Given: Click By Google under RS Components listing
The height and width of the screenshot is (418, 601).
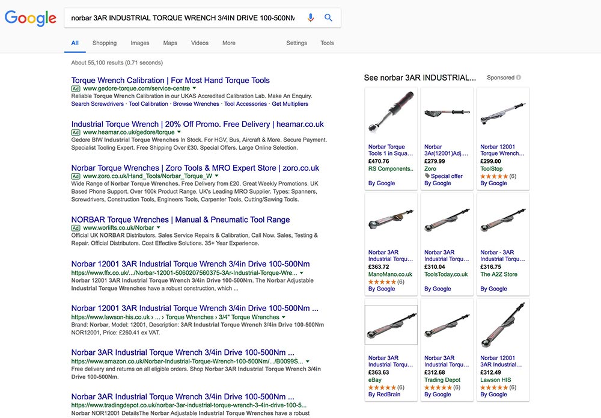Looking at the screenshot, I should [x=382, y=183].
